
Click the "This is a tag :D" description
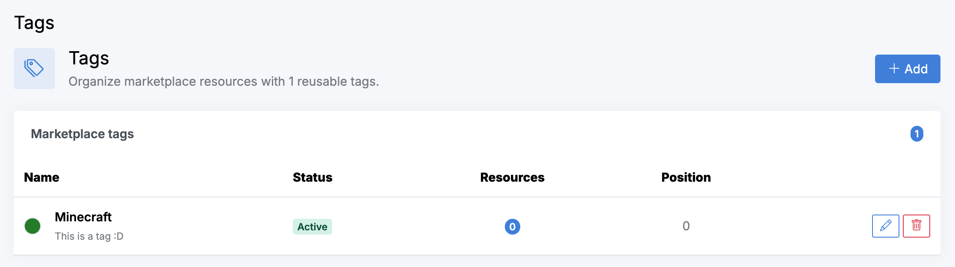89,236
